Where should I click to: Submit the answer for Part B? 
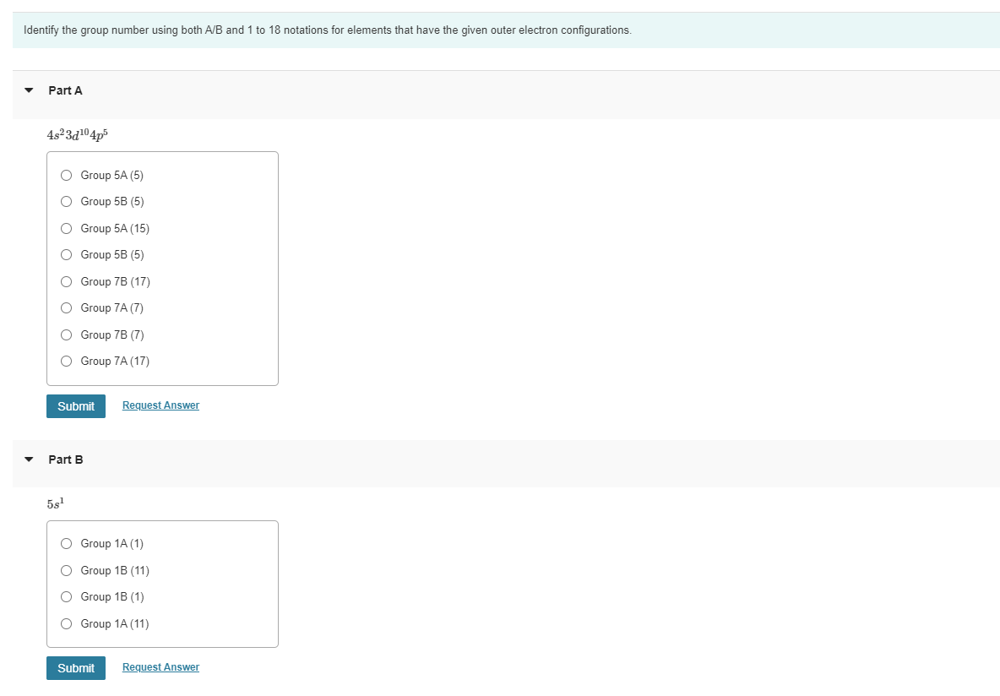point(76,668)
